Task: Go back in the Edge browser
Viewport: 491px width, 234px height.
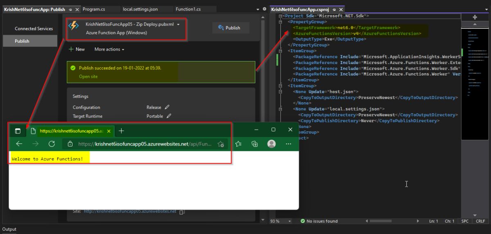Action: pyautogui.click(x=19, y=144)
